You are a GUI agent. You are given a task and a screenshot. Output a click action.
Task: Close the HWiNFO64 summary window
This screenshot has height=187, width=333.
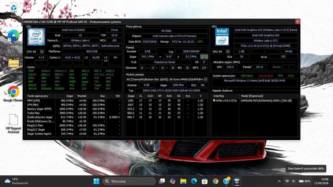pos(297,21)
